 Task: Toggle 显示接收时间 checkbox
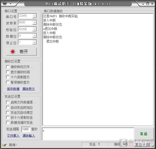point(8,72)
